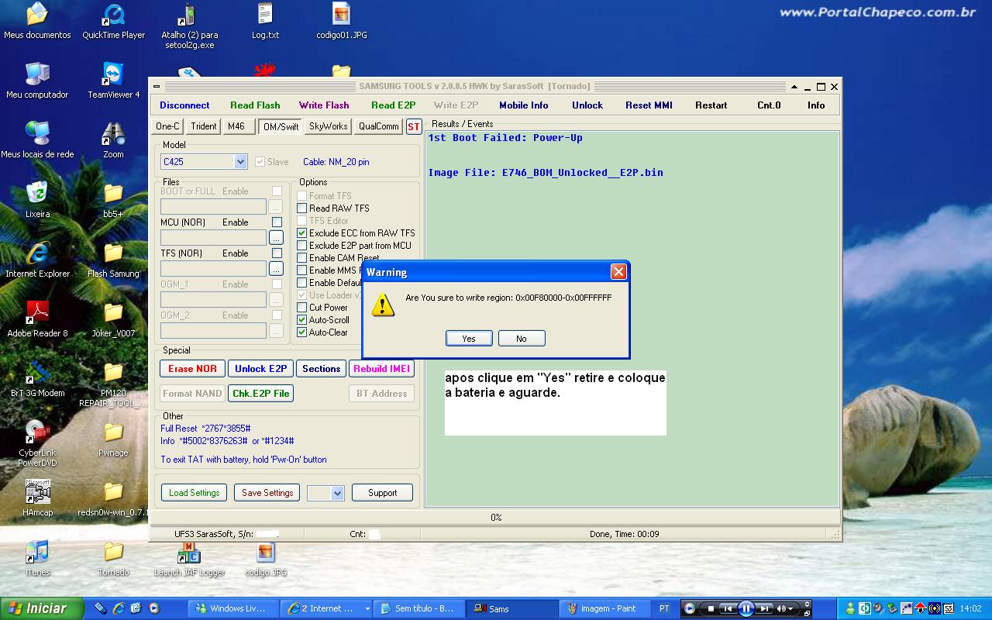Decline the warning by clicking No
This screenshot has width=992, height=620.
click(x=522, y=339)
